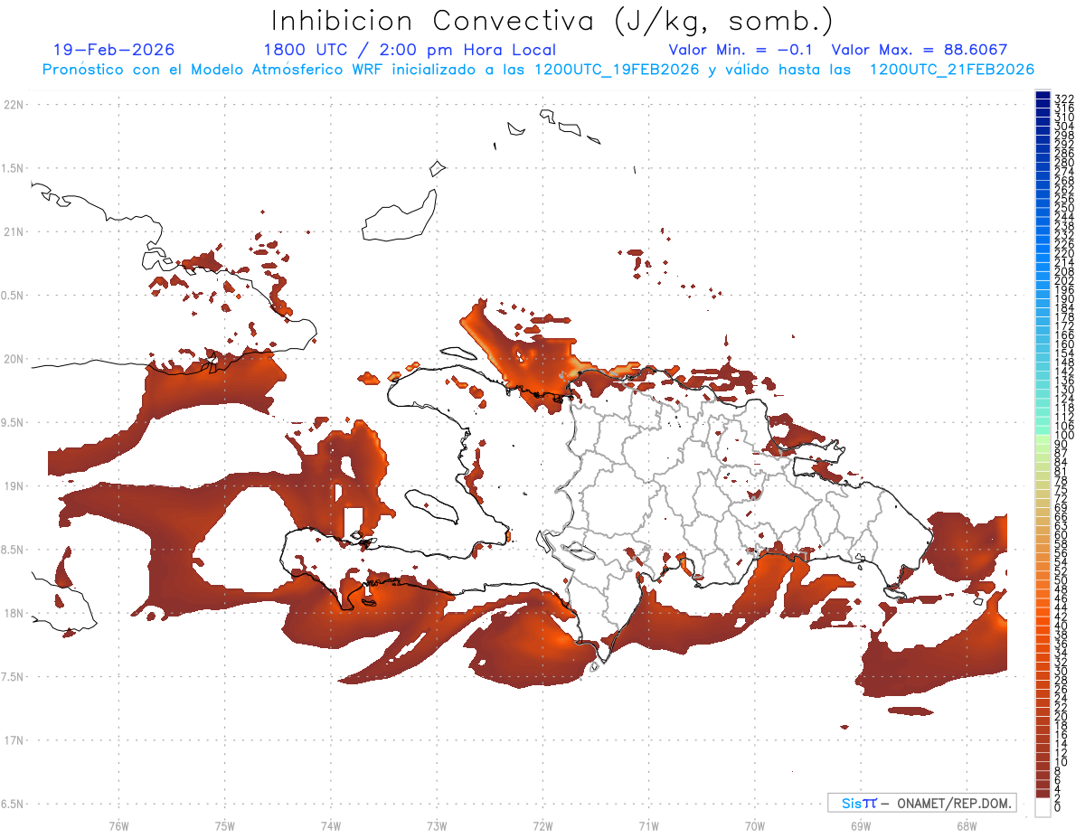Pick the white swatch at the legend bottom
The image size is (1085, 838).
[x=1043, y=807]
